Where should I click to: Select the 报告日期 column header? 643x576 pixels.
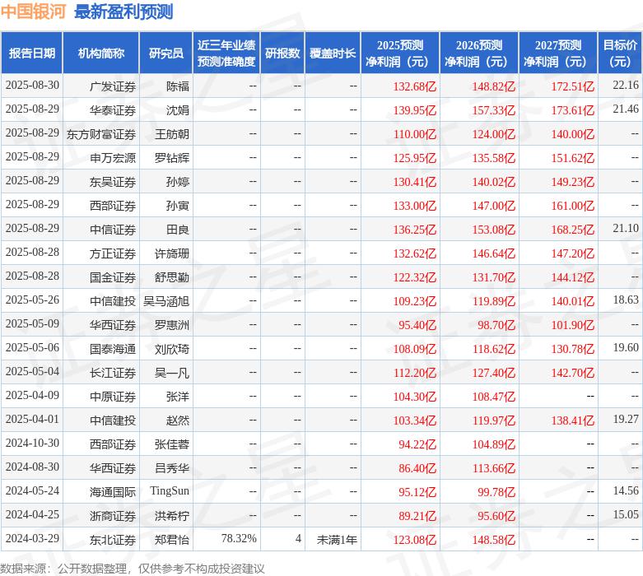click(x=32, y=53)
